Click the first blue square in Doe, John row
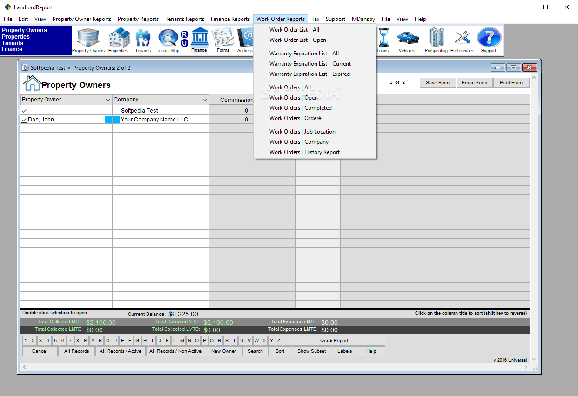Viewport: 578px width, 396px height. tap(108, 120)
